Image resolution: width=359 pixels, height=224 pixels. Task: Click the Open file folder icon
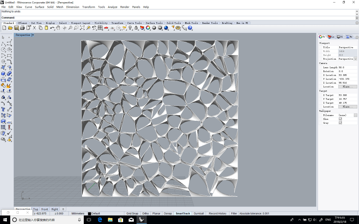click(10, 28)
